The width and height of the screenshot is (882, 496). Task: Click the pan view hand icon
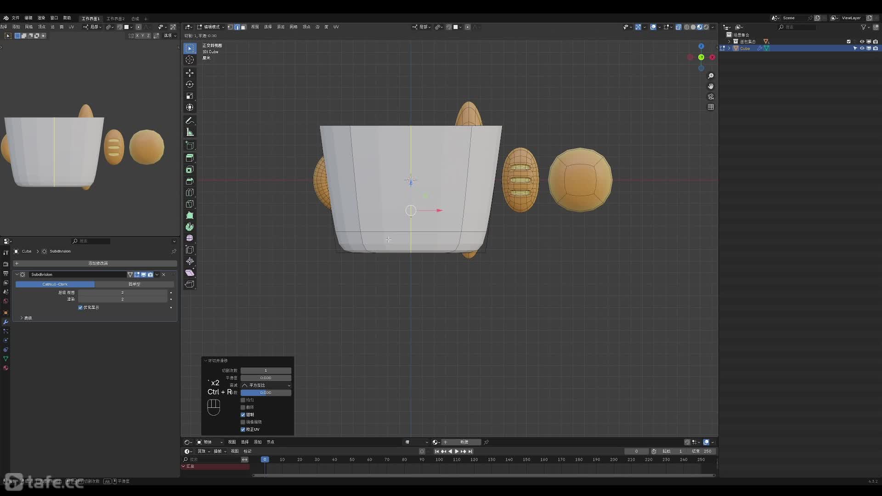(x=711, y=86)
